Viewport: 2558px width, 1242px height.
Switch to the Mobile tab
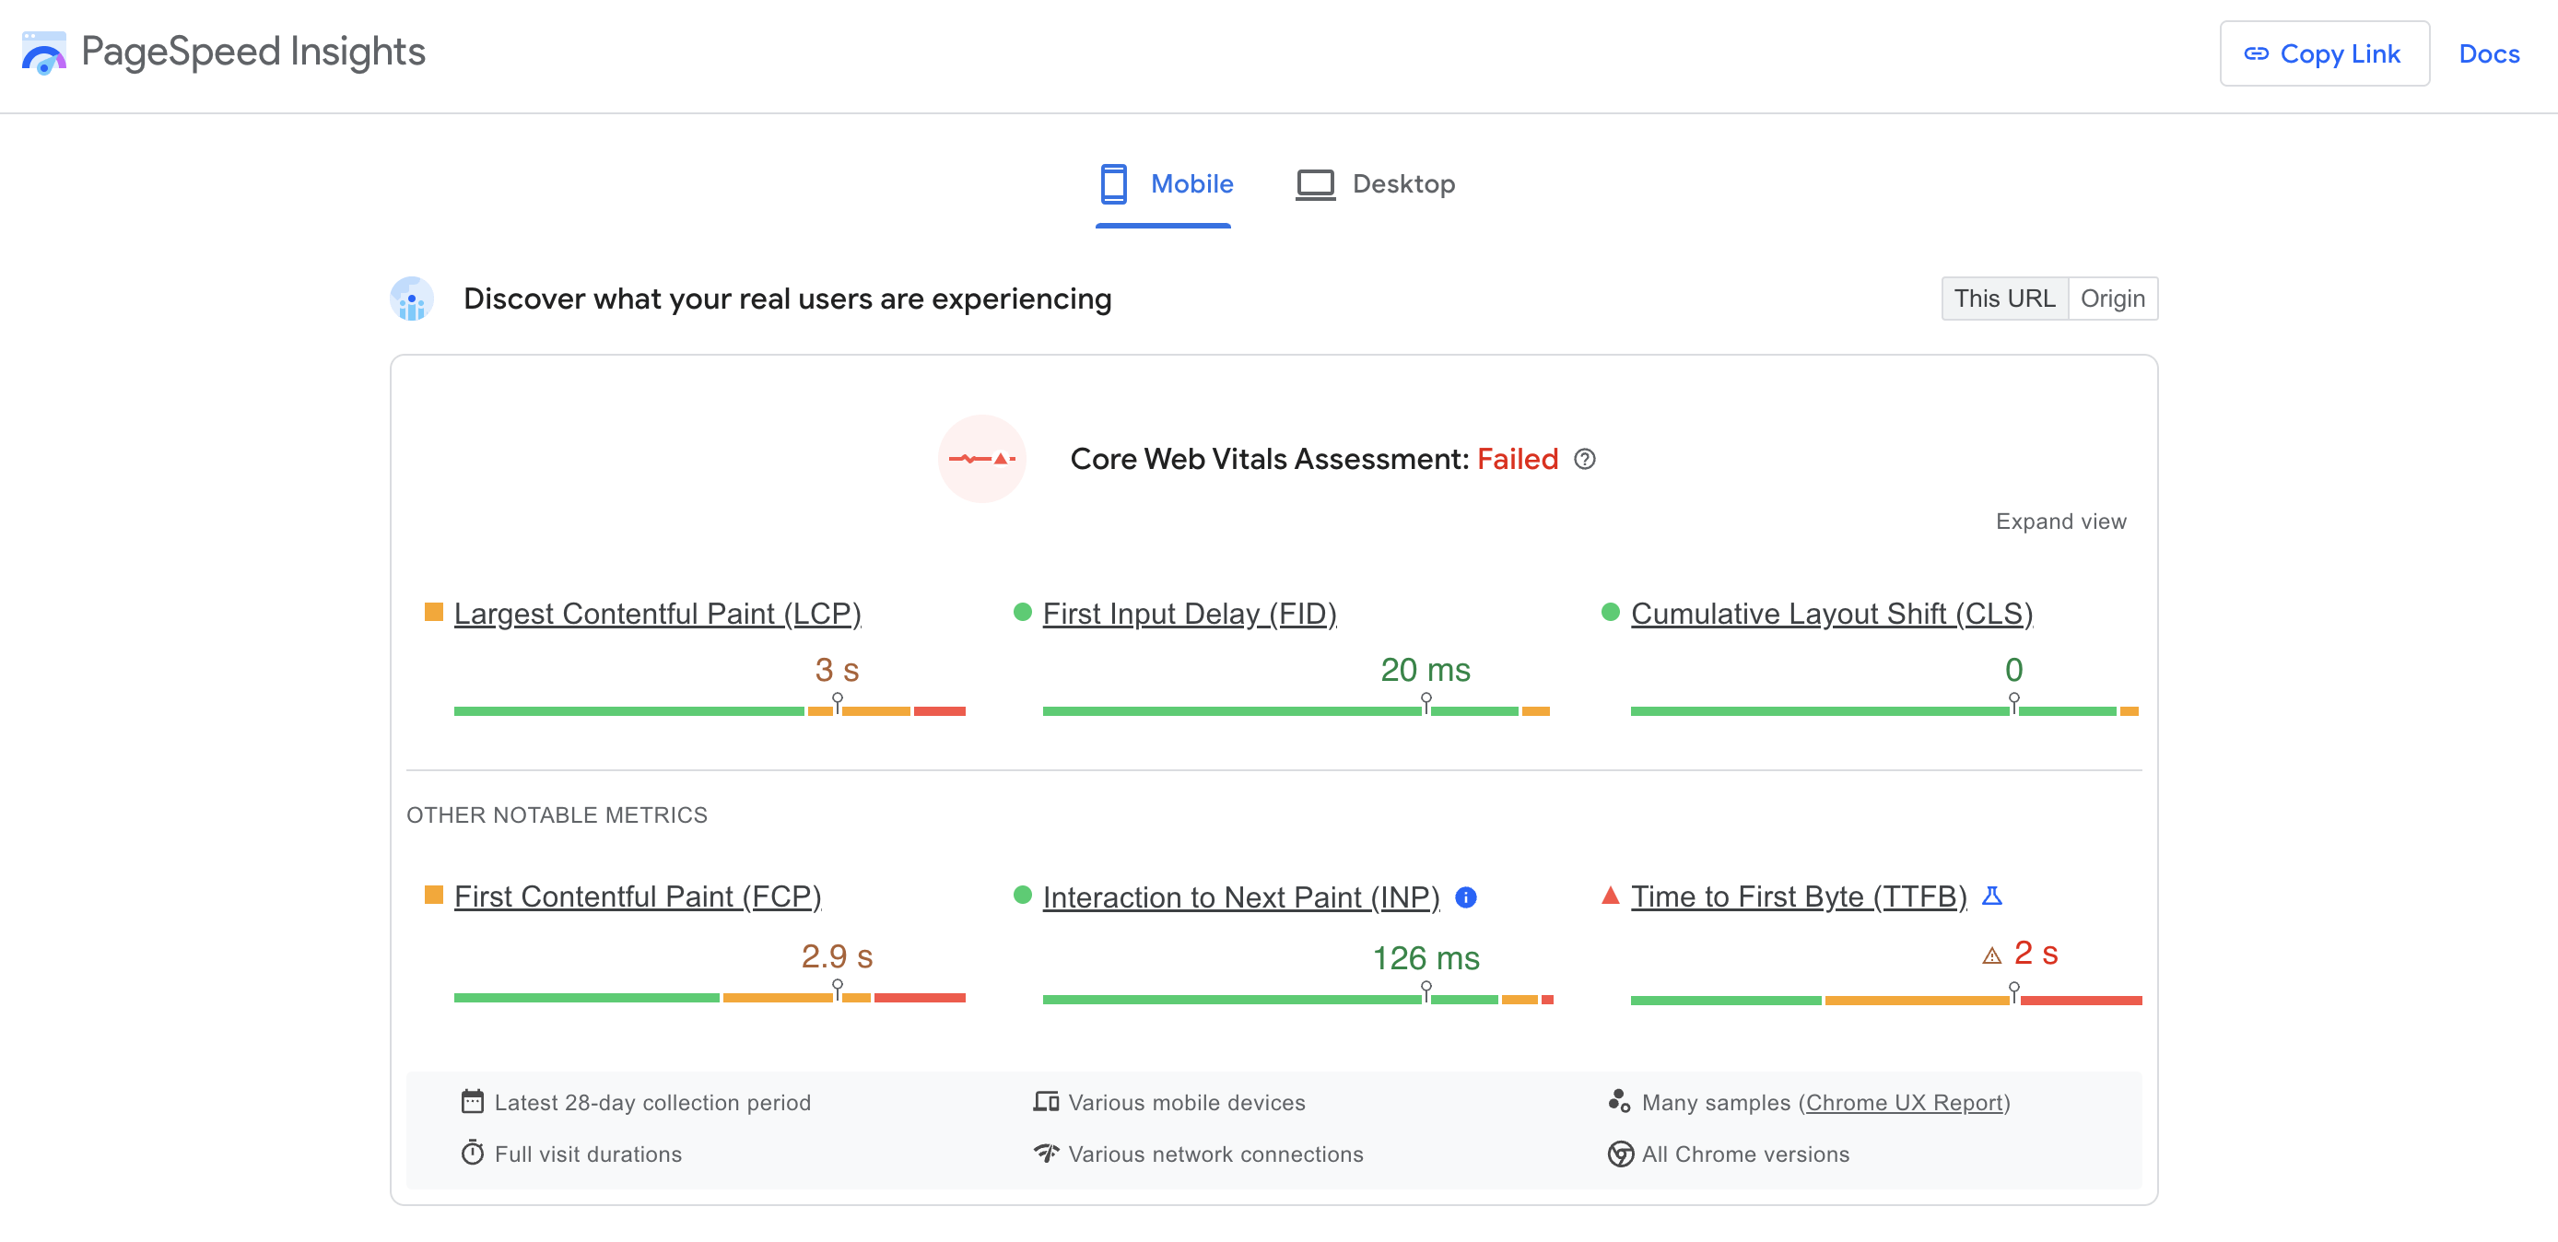click(x=1165, y=183)
